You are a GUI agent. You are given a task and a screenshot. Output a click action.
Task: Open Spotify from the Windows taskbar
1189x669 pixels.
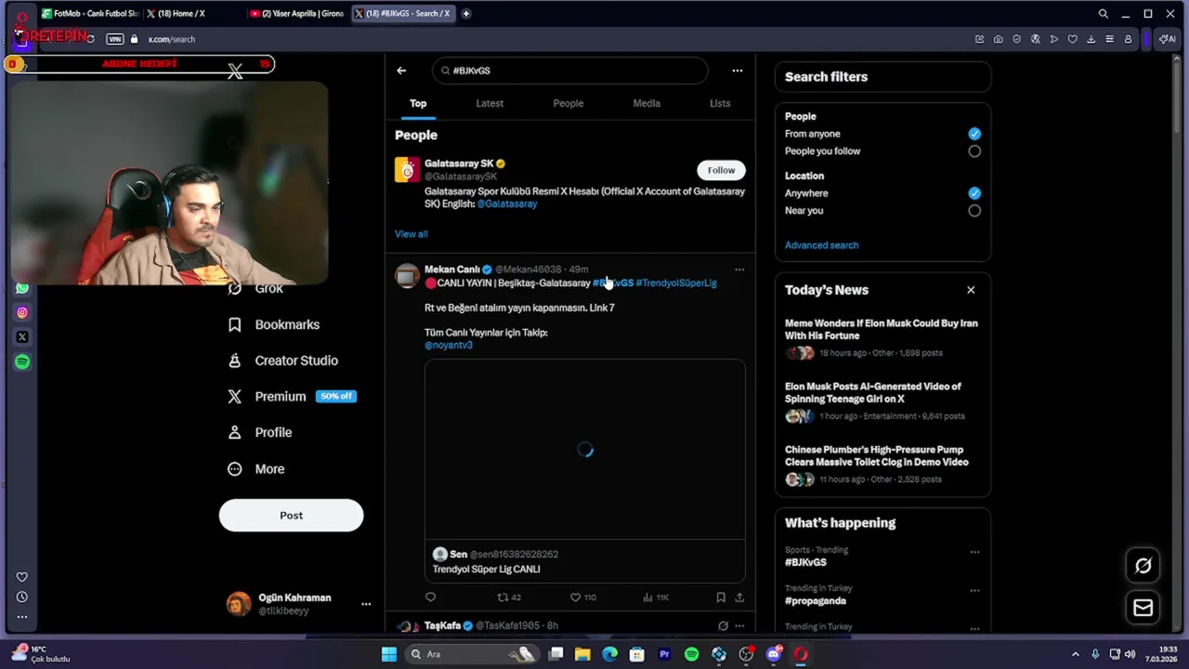[691, 654]
